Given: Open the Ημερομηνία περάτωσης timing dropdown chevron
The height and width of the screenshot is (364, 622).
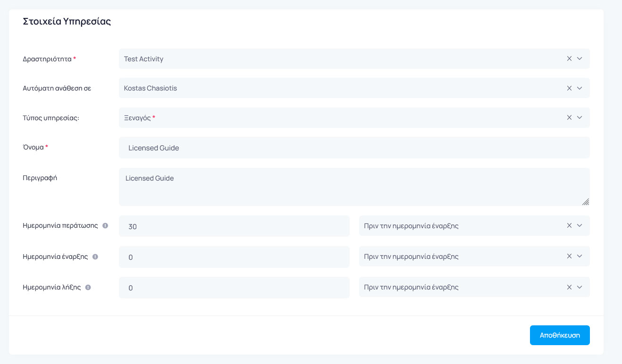Looking at the screenshot, I should pos(580,225).
